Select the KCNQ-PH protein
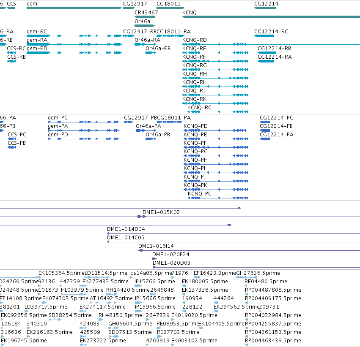This screenshot has width=360, height=347. coord(195,160)
